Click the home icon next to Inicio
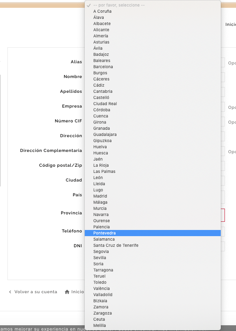236x331 pixels. [67, 292]
